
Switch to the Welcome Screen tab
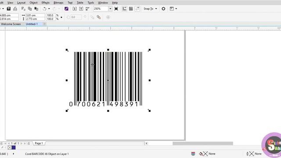[11, 24]
